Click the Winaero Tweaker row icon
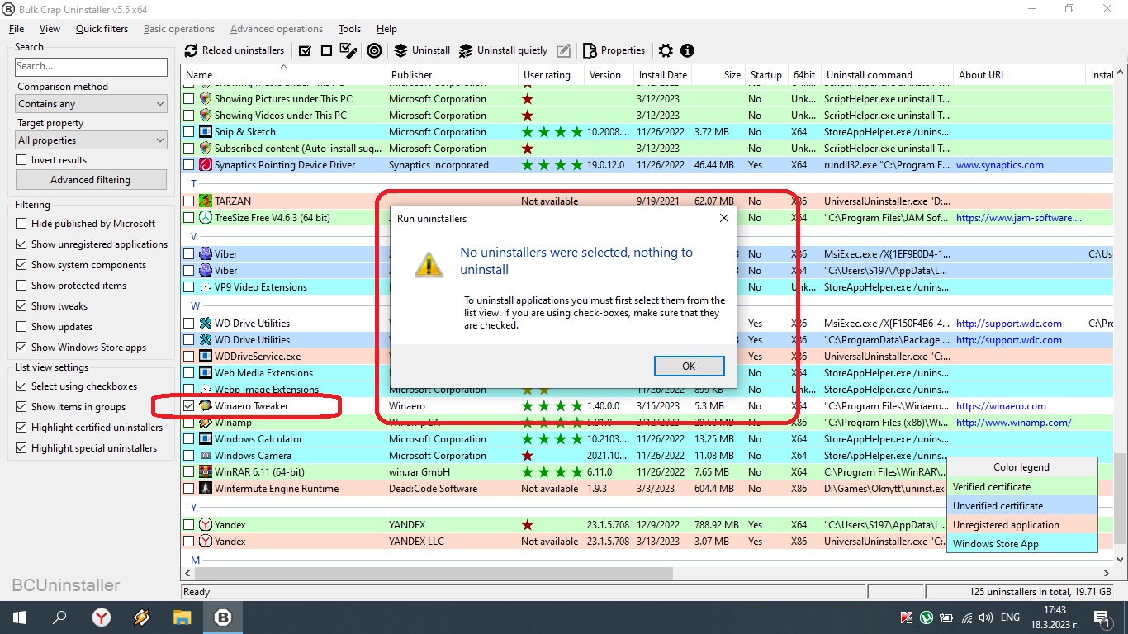Image resolution: width=1128 pixels, height=634 pixels. 206,406
